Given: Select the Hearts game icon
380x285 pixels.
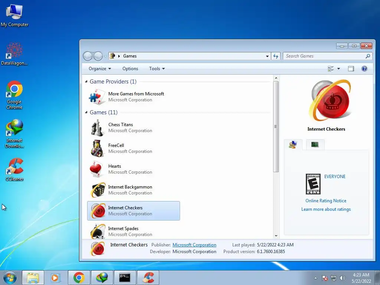Looking at the screenshot, I should click(96, 169).
